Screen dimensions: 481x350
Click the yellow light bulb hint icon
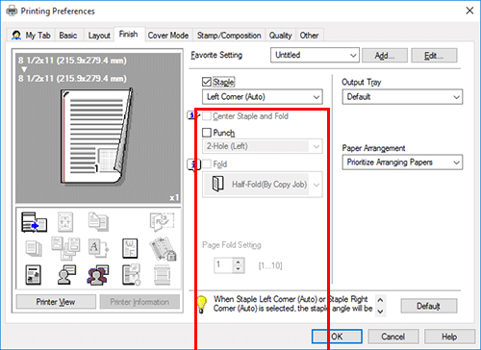click(x=201, y=304)
